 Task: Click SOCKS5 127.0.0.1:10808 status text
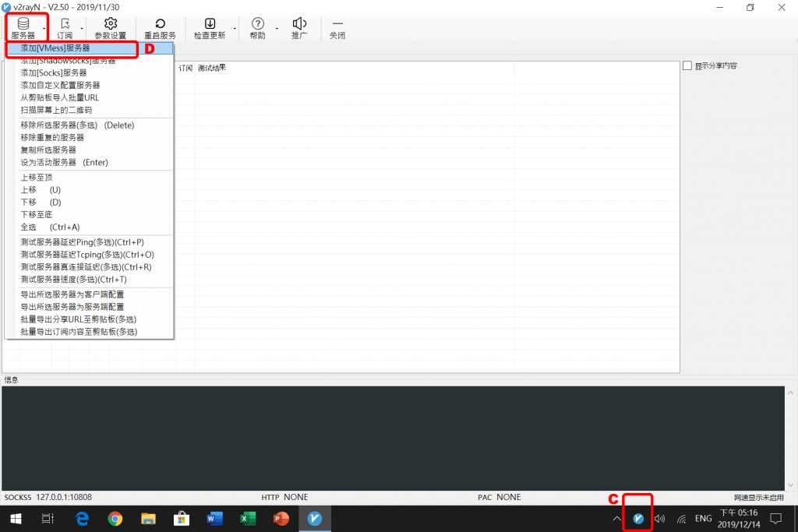point(48,498)
